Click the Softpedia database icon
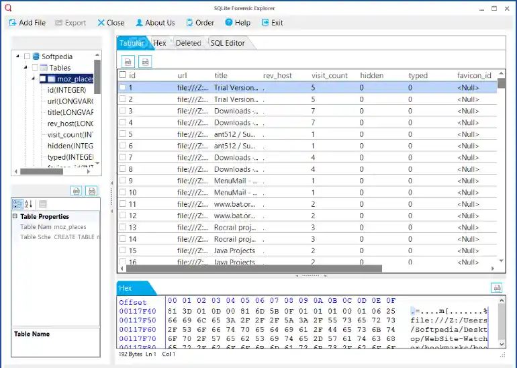The image size is (517, 368). click(x=36, y=56)
